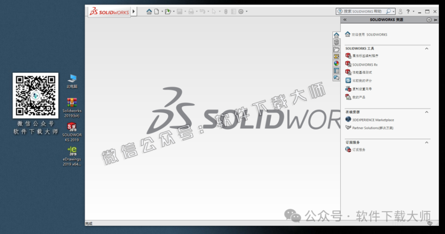Click the SOLIDWORKS logo in title bar
The image size is (445, 234).
[x=109, y=12]
